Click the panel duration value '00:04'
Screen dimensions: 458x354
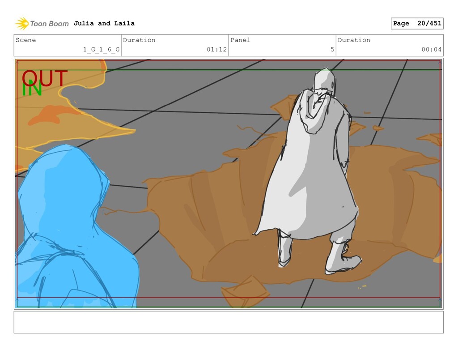pos(431,49)
